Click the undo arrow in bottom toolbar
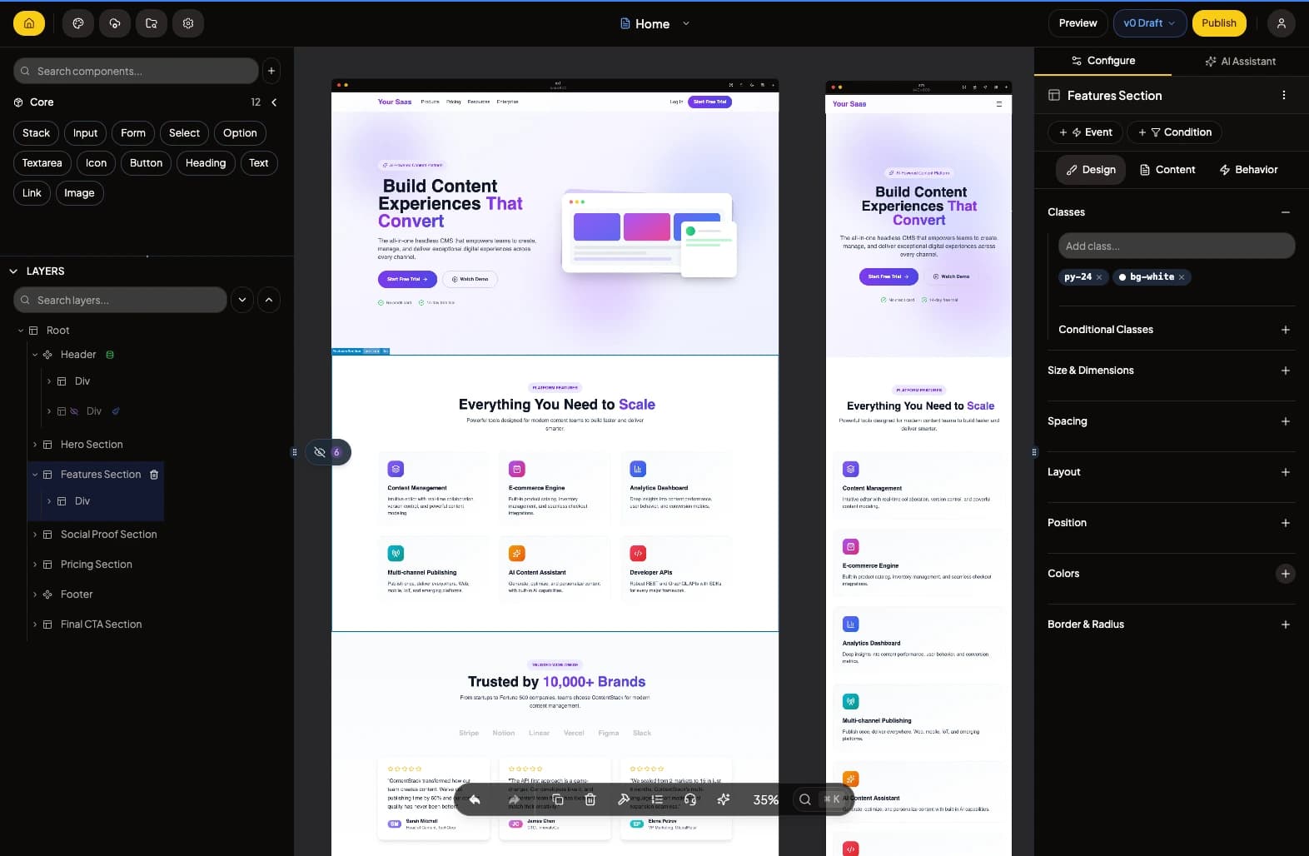1309x856 pixels. (475, 799)
